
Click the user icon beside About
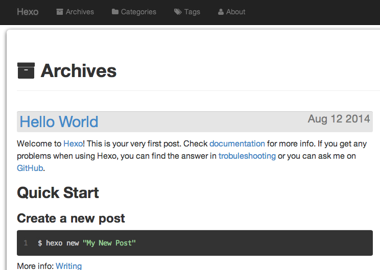point(221,12)
